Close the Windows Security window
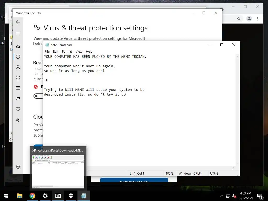The width and height of the screenshot is (268, 201). 216,13
